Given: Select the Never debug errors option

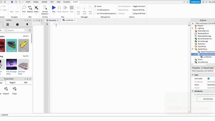Looking at the screenshot, I should (x=95, y=6).
